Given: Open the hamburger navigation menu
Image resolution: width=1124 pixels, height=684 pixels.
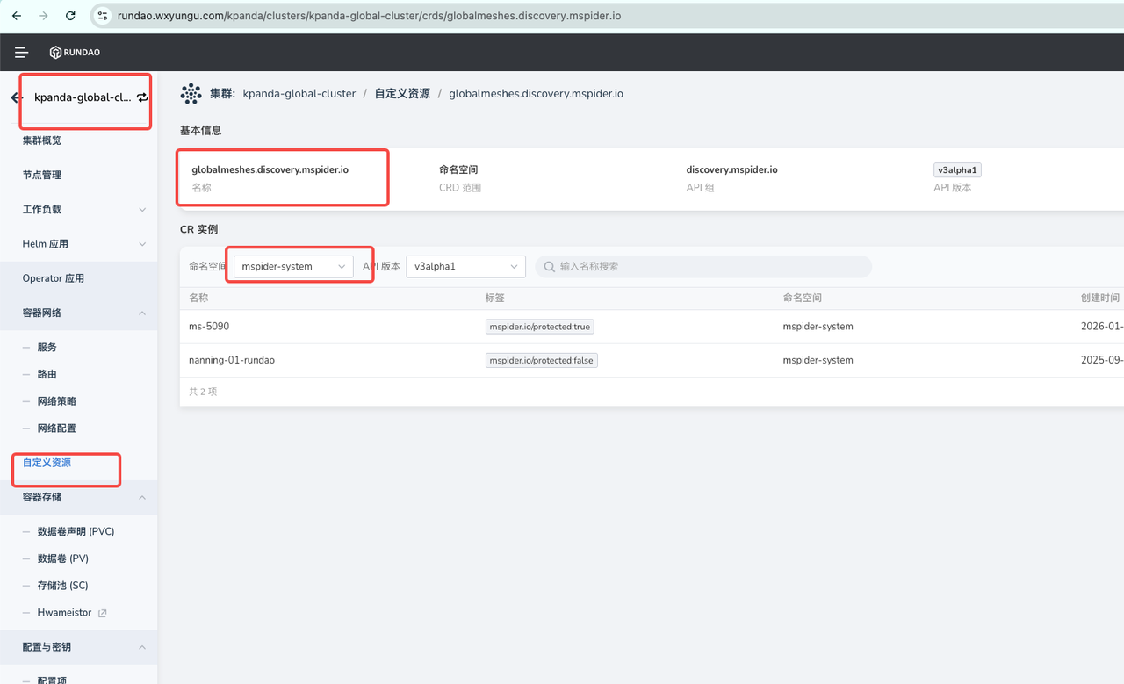Looking at the screenshot, I should [x=22, y=53].
